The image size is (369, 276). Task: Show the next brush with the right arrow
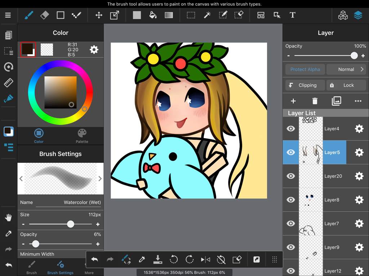(100, 179)
